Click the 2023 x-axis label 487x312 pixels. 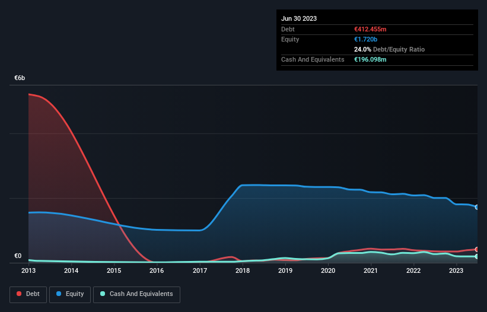coord(456,270)
